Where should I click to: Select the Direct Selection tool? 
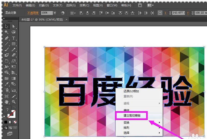(x=14, y=26)
